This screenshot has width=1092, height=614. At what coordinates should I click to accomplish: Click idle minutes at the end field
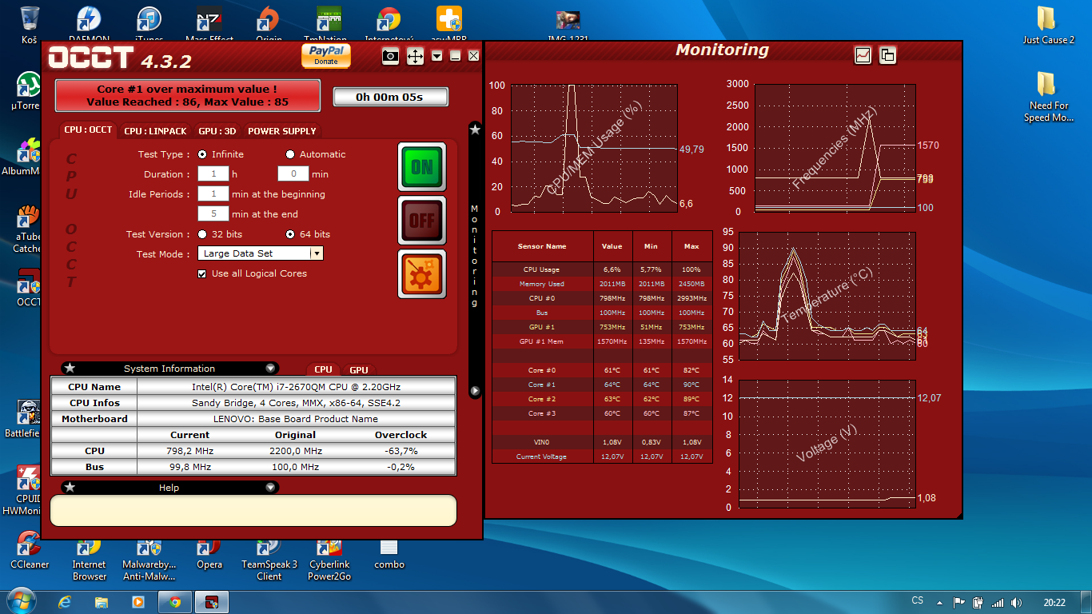pos(213,213)
